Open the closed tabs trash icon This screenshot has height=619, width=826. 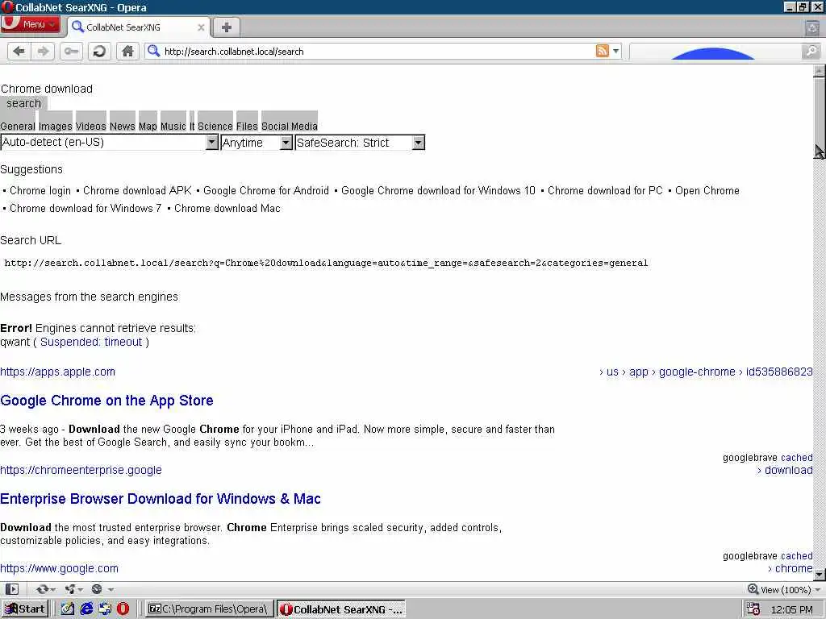[813, 27]
